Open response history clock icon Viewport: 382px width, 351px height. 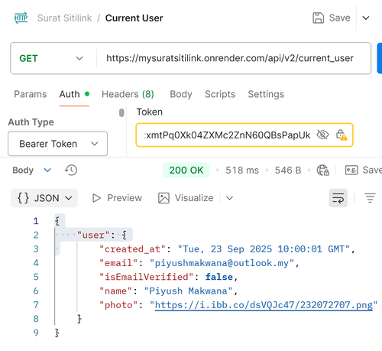point(71,170)
